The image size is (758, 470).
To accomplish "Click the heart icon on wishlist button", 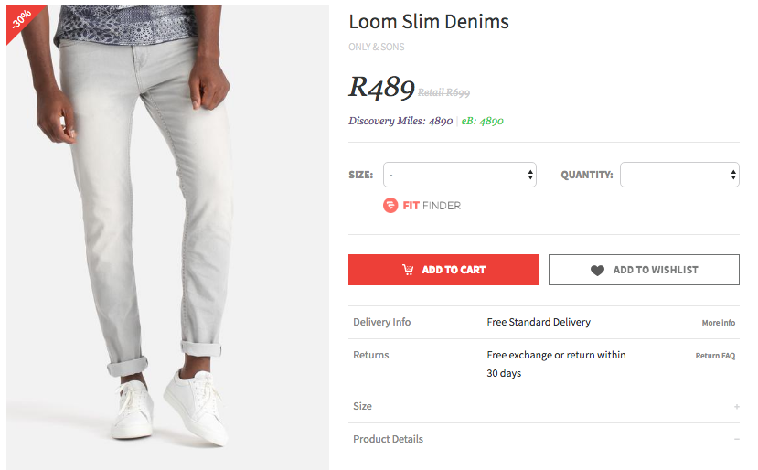I will point(597,271).
